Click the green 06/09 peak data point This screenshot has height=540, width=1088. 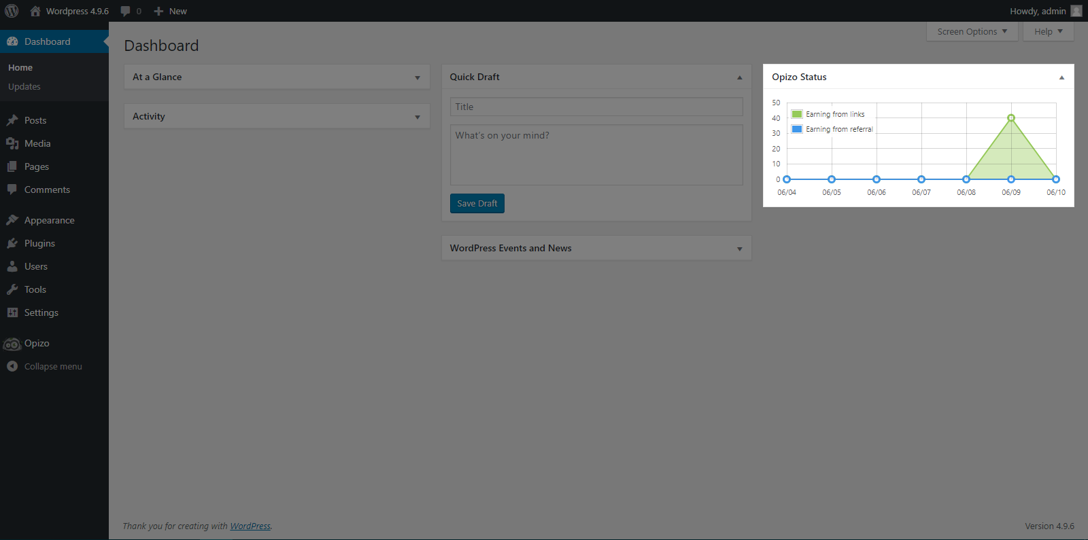(1011, 118)
